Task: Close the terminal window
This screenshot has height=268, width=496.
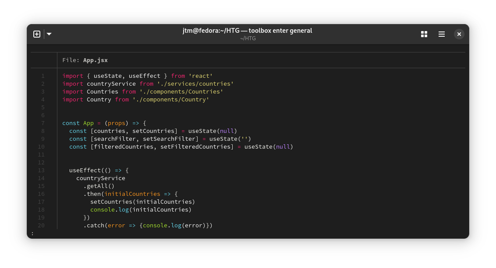Action: tap(459, 34)
